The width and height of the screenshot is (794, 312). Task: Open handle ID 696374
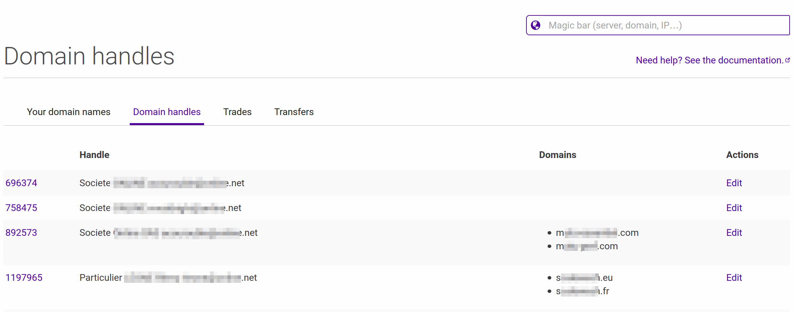[x=21, y=183]
